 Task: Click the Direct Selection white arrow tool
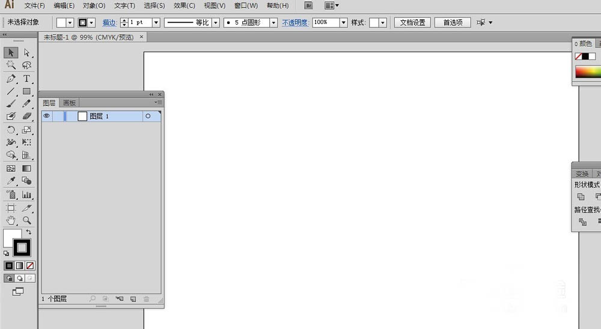click(x=26, y=53)
